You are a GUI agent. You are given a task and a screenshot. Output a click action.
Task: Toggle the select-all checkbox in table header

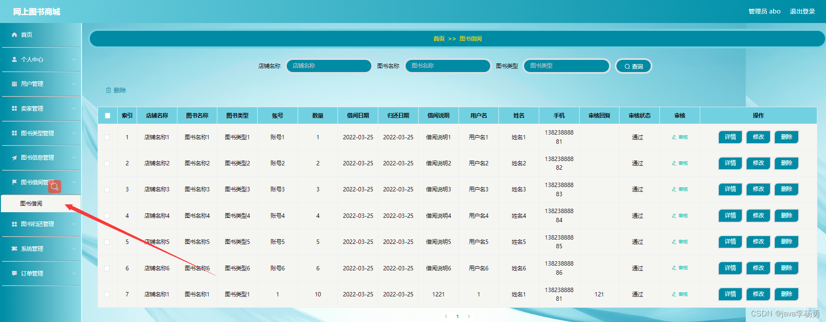click(108, 115)
